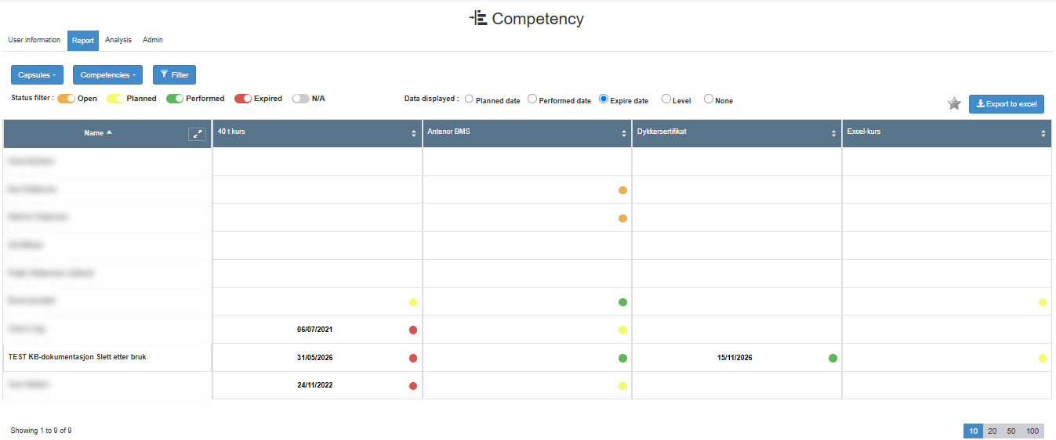Click the red status dot beside 06/07/2021
The width and height of the screenshot is (1056, 440).
pos(413,330)
